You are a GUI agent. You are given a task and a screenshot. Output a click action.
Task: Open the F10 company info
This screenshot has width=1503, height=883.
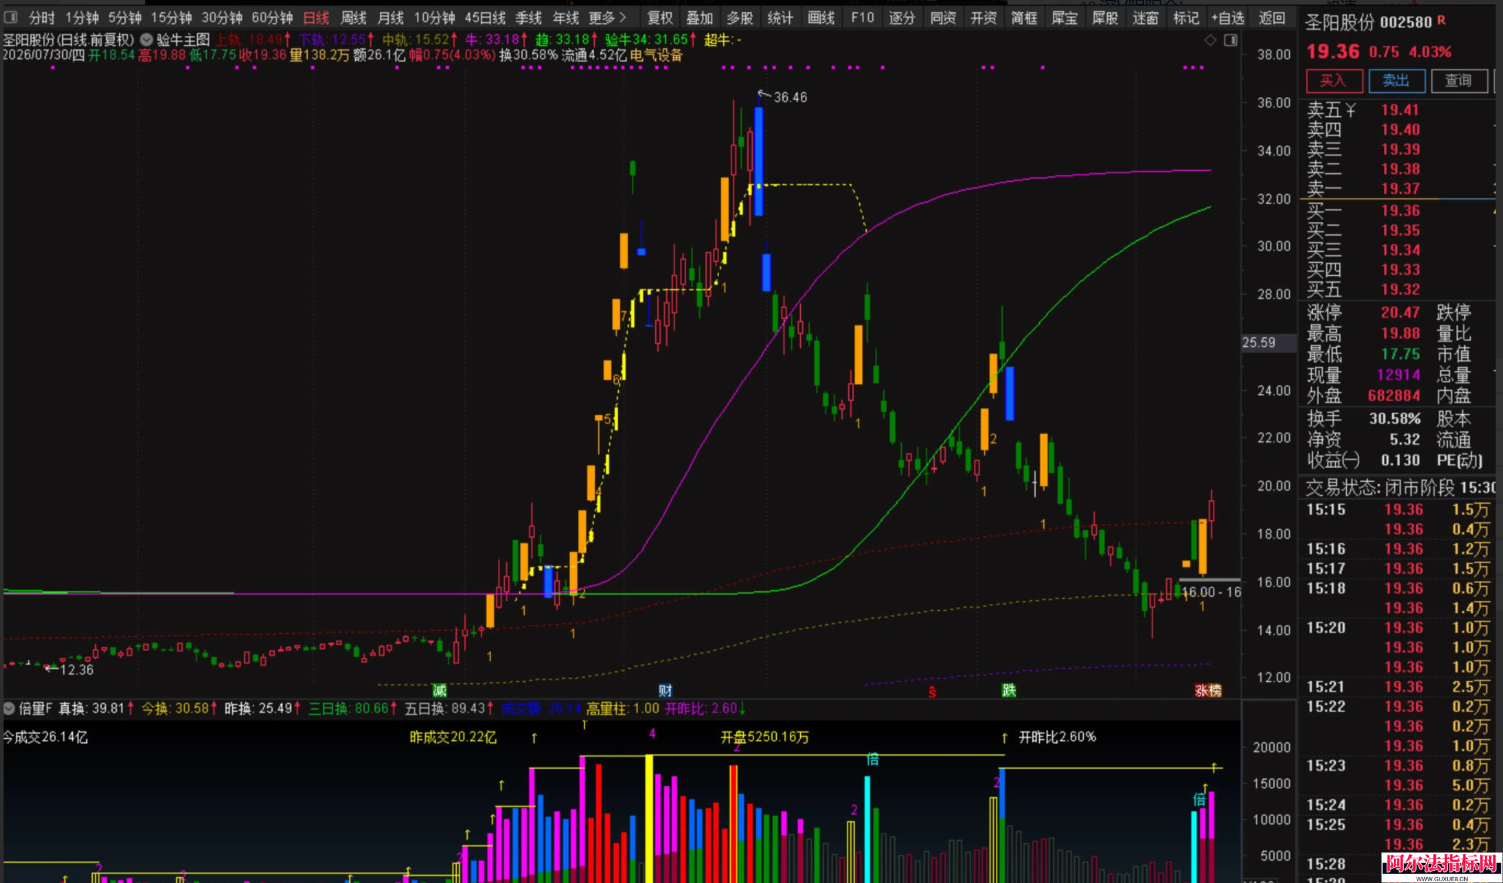[862, 18]
